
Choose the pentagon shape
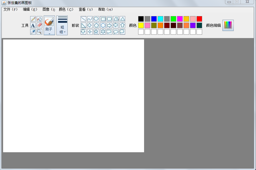click(96, 25)
